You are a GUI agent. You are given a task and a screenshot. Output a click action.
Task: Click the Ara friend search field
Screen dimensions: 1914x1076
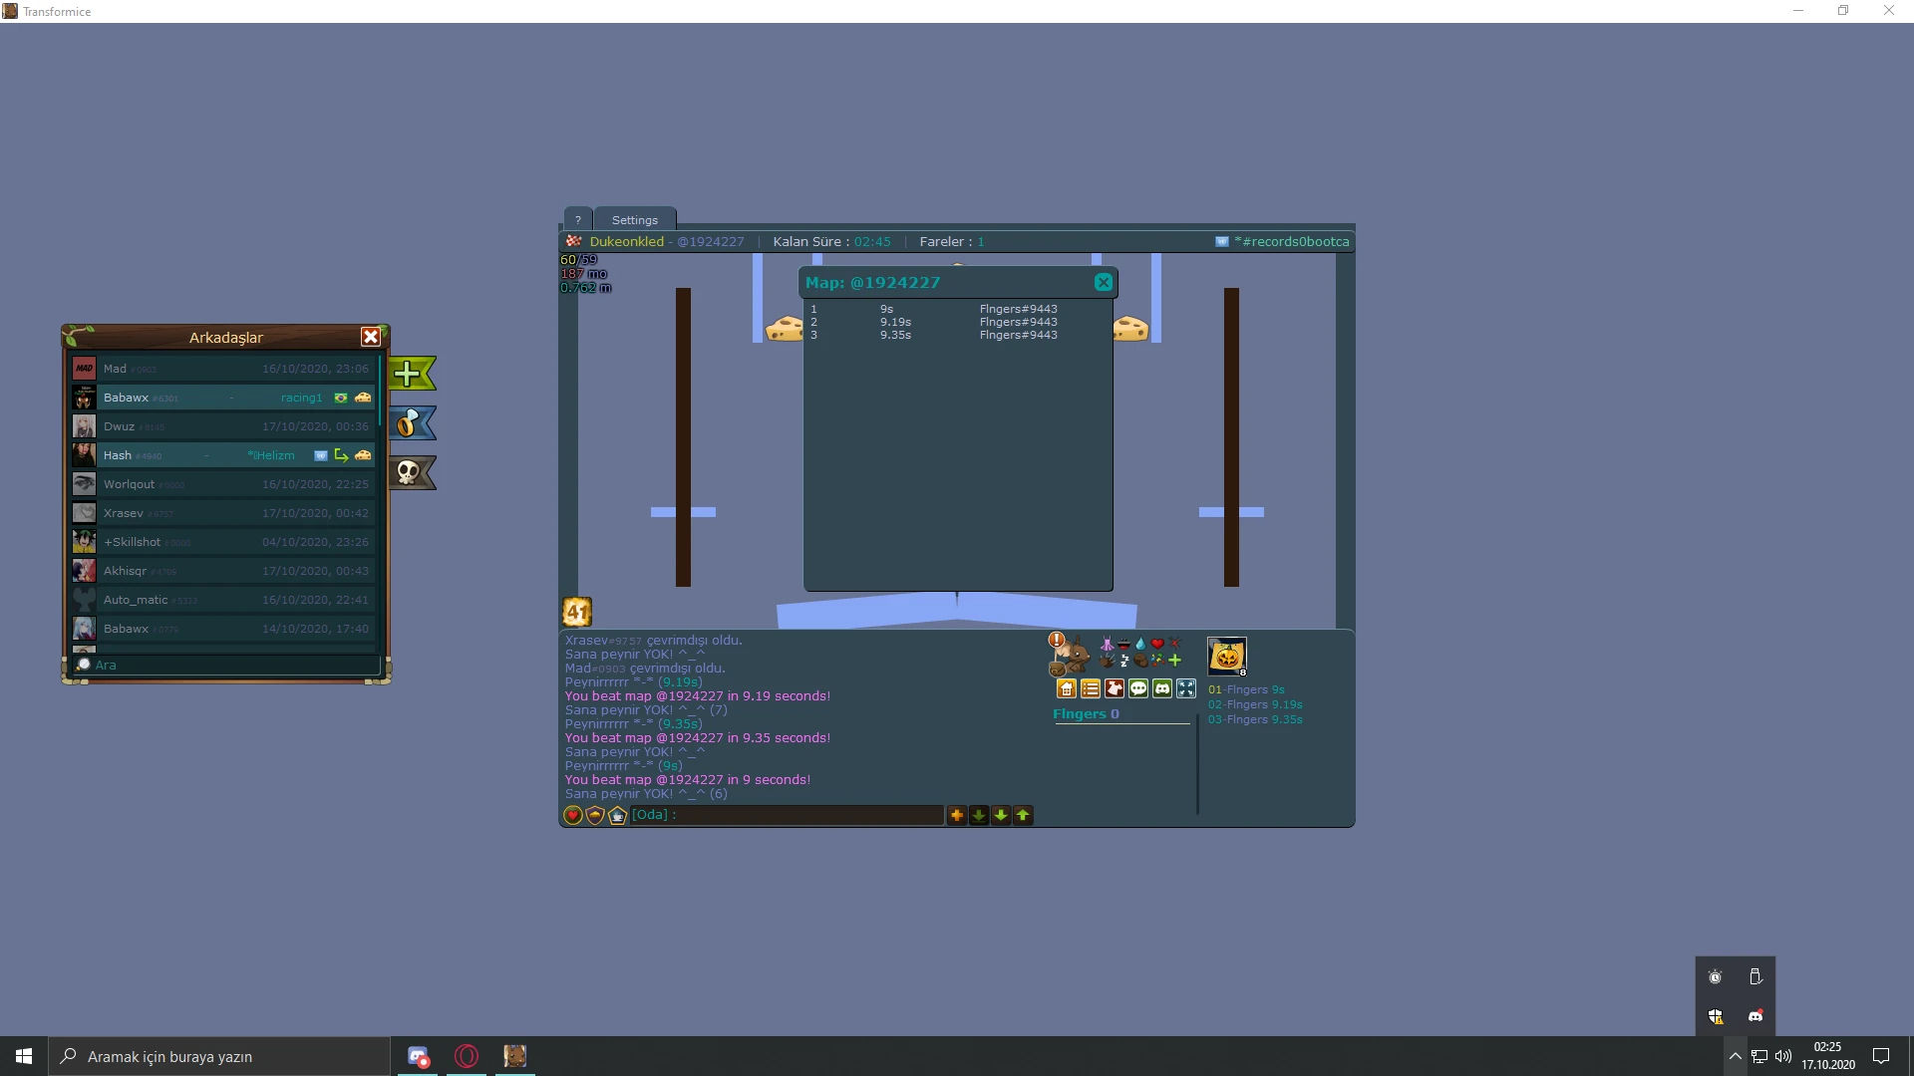coord(227,665)
